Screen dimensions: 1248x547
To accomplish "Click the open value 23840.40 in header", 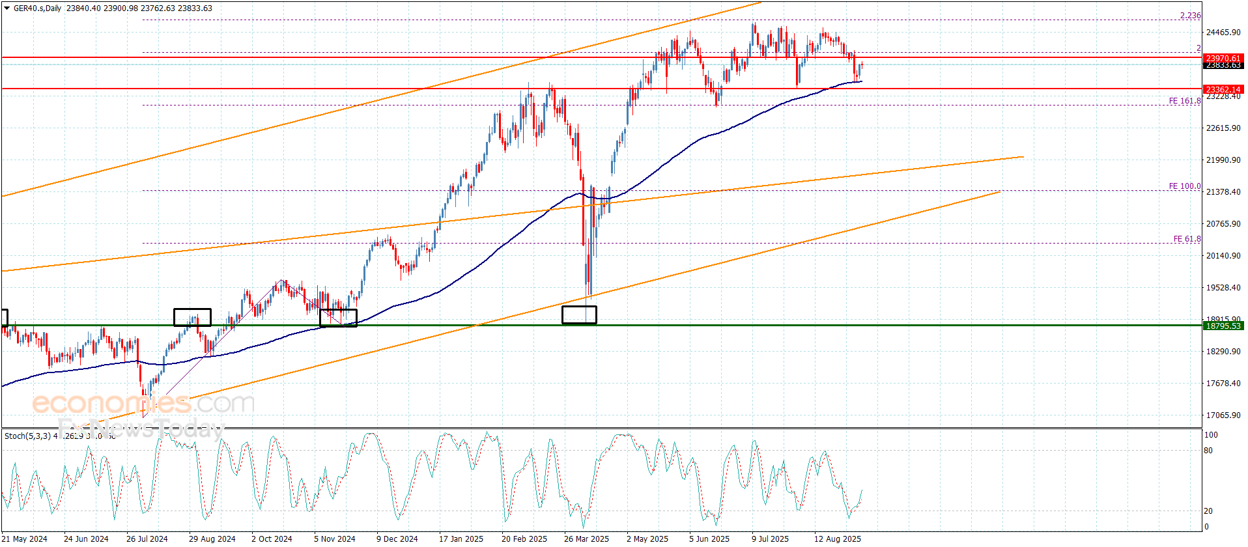I will click(83, 8).
